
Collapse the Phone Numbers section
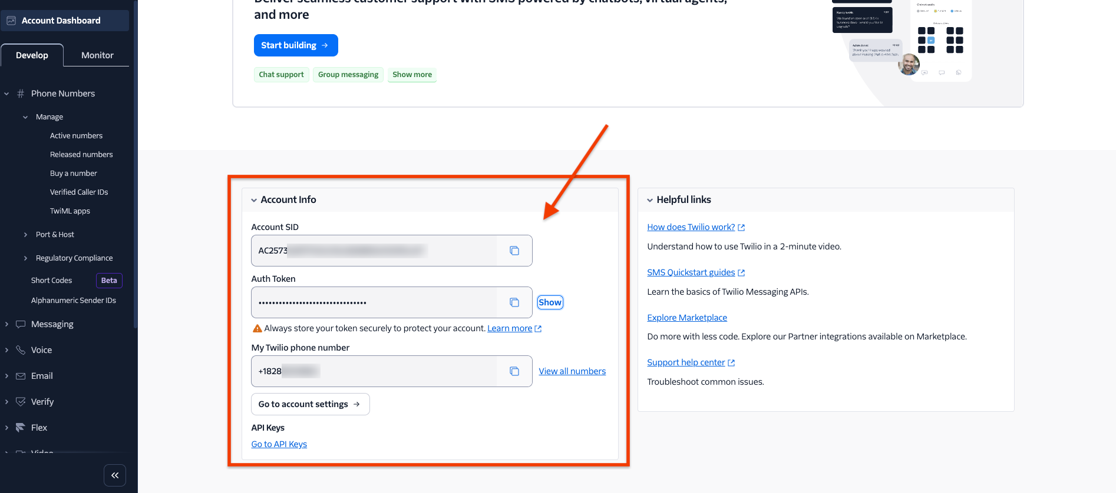tap(6, 94)
